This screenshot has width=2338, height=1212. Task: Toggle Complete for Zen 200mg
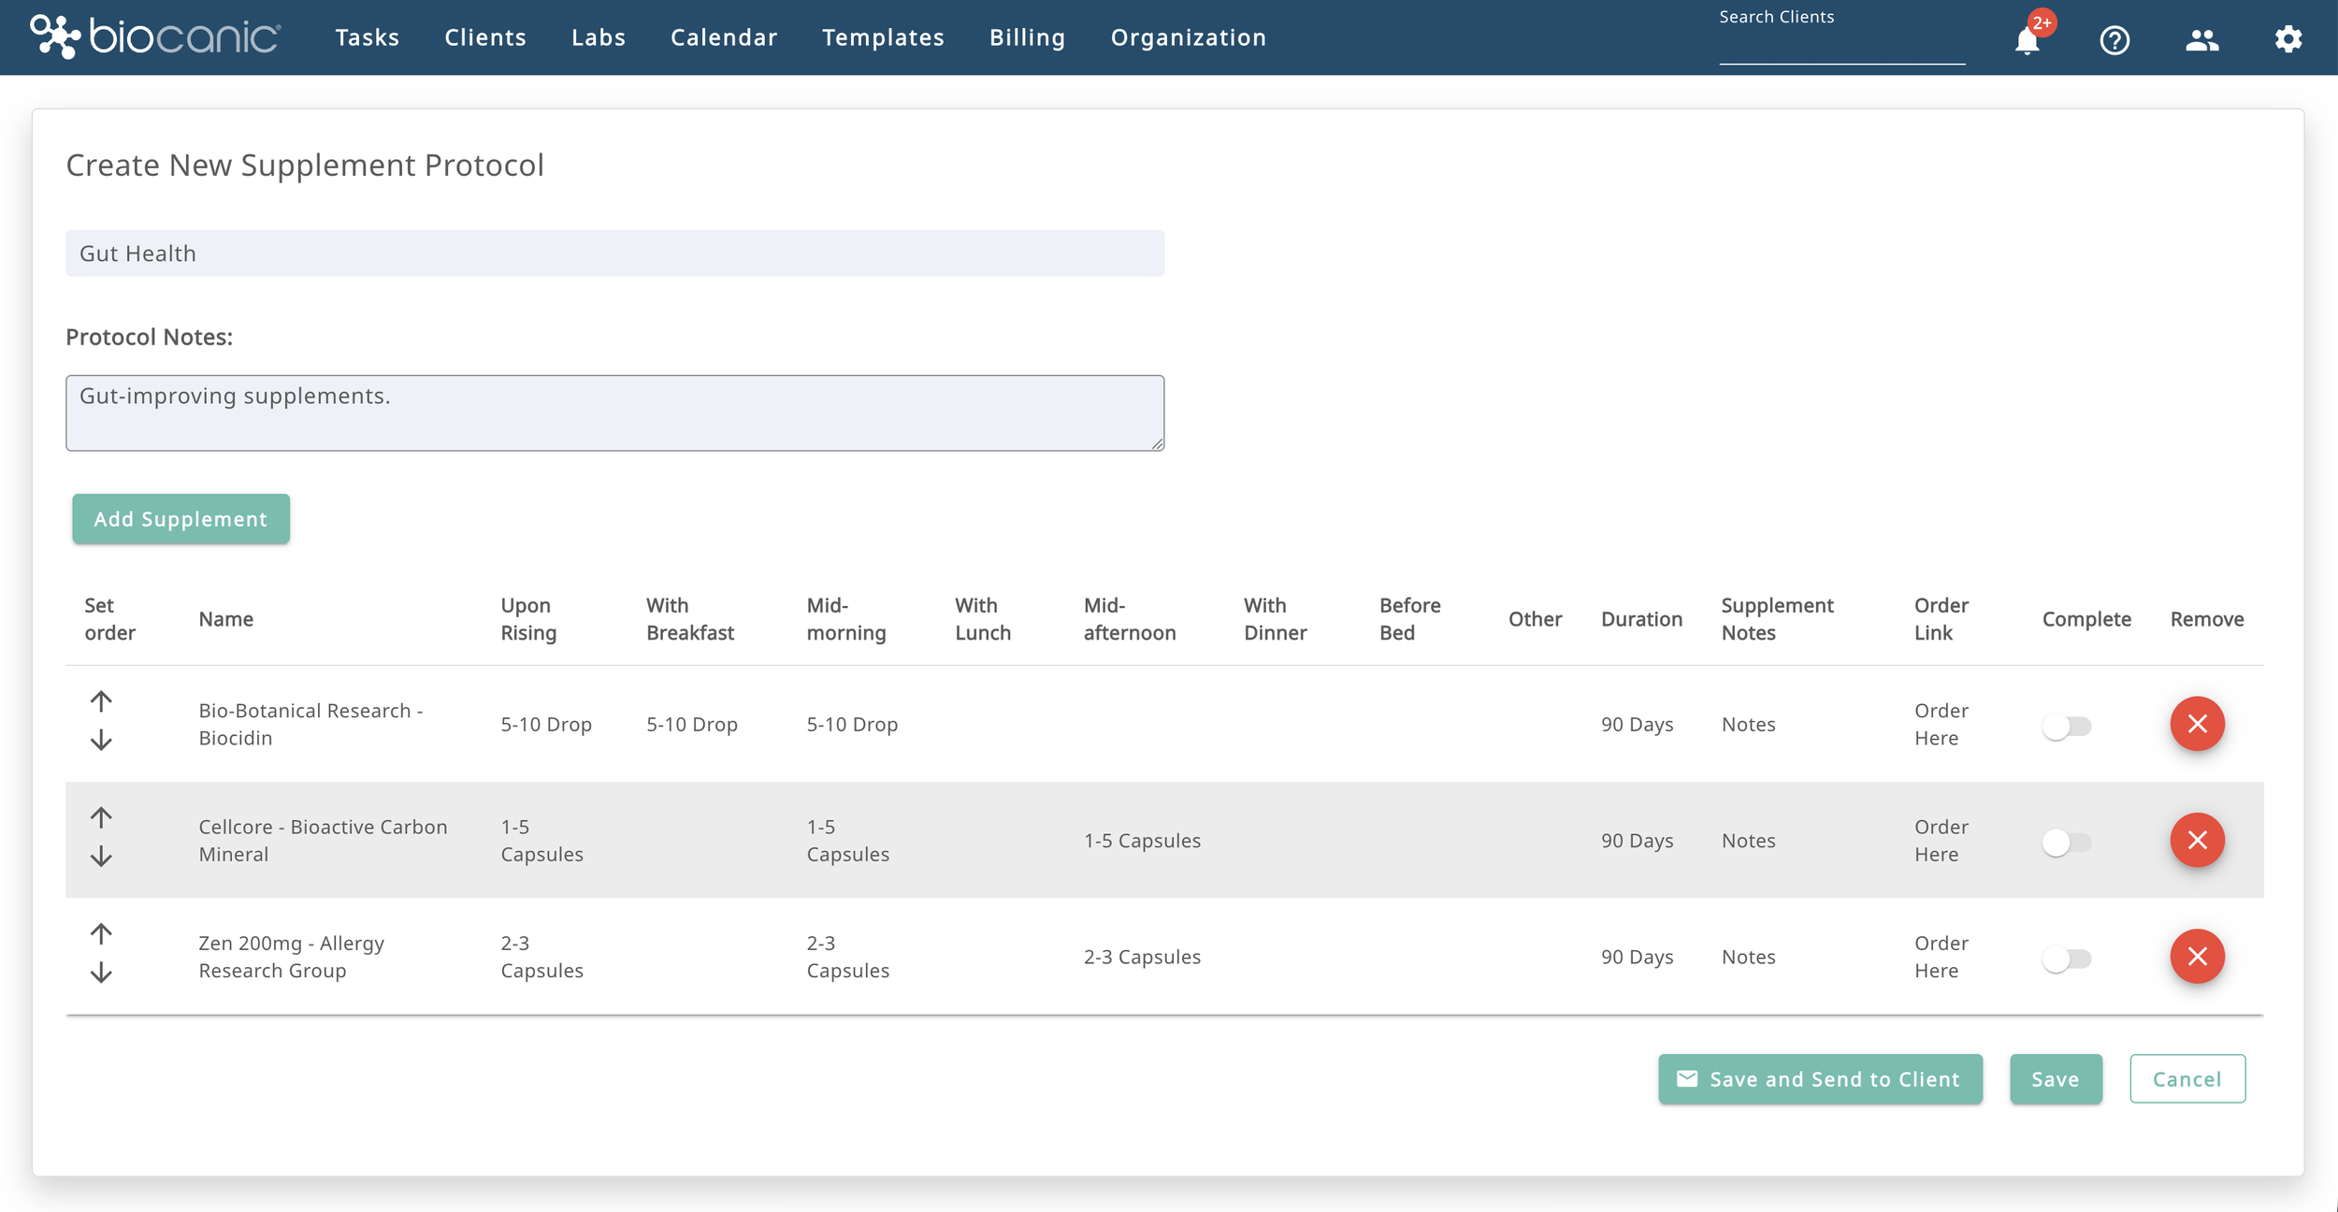pyautogui.click(x=2066, y=959)
